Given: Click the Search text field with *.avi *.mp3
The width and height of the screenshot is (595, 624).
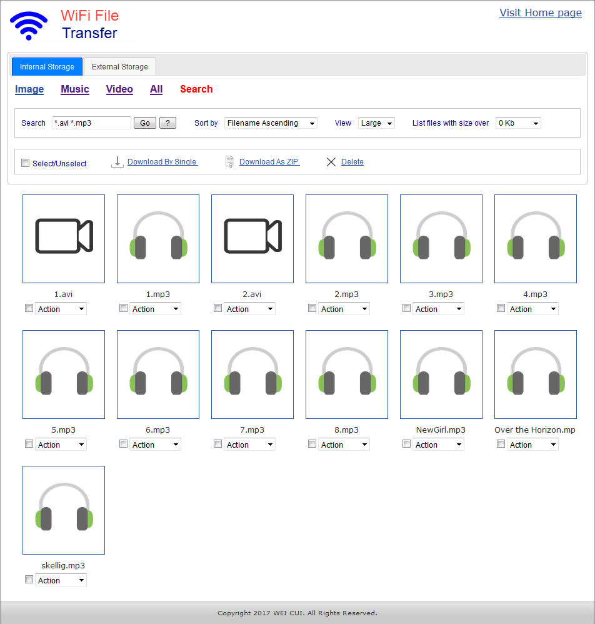Looking at the screenshot, I should (92, 123).
